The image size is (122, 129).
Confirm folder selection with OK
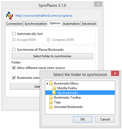coord(83,119)
